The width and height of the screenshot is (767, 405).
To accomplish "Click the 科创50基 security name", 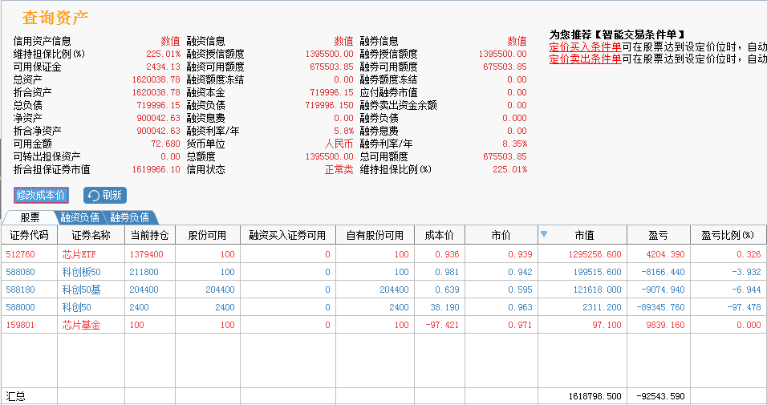I will 81,290.
